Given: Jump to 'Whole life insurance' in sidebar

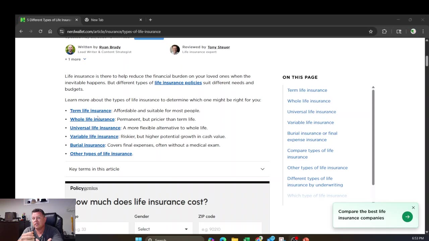Looking at the screenshot, I should click(309, 101).
